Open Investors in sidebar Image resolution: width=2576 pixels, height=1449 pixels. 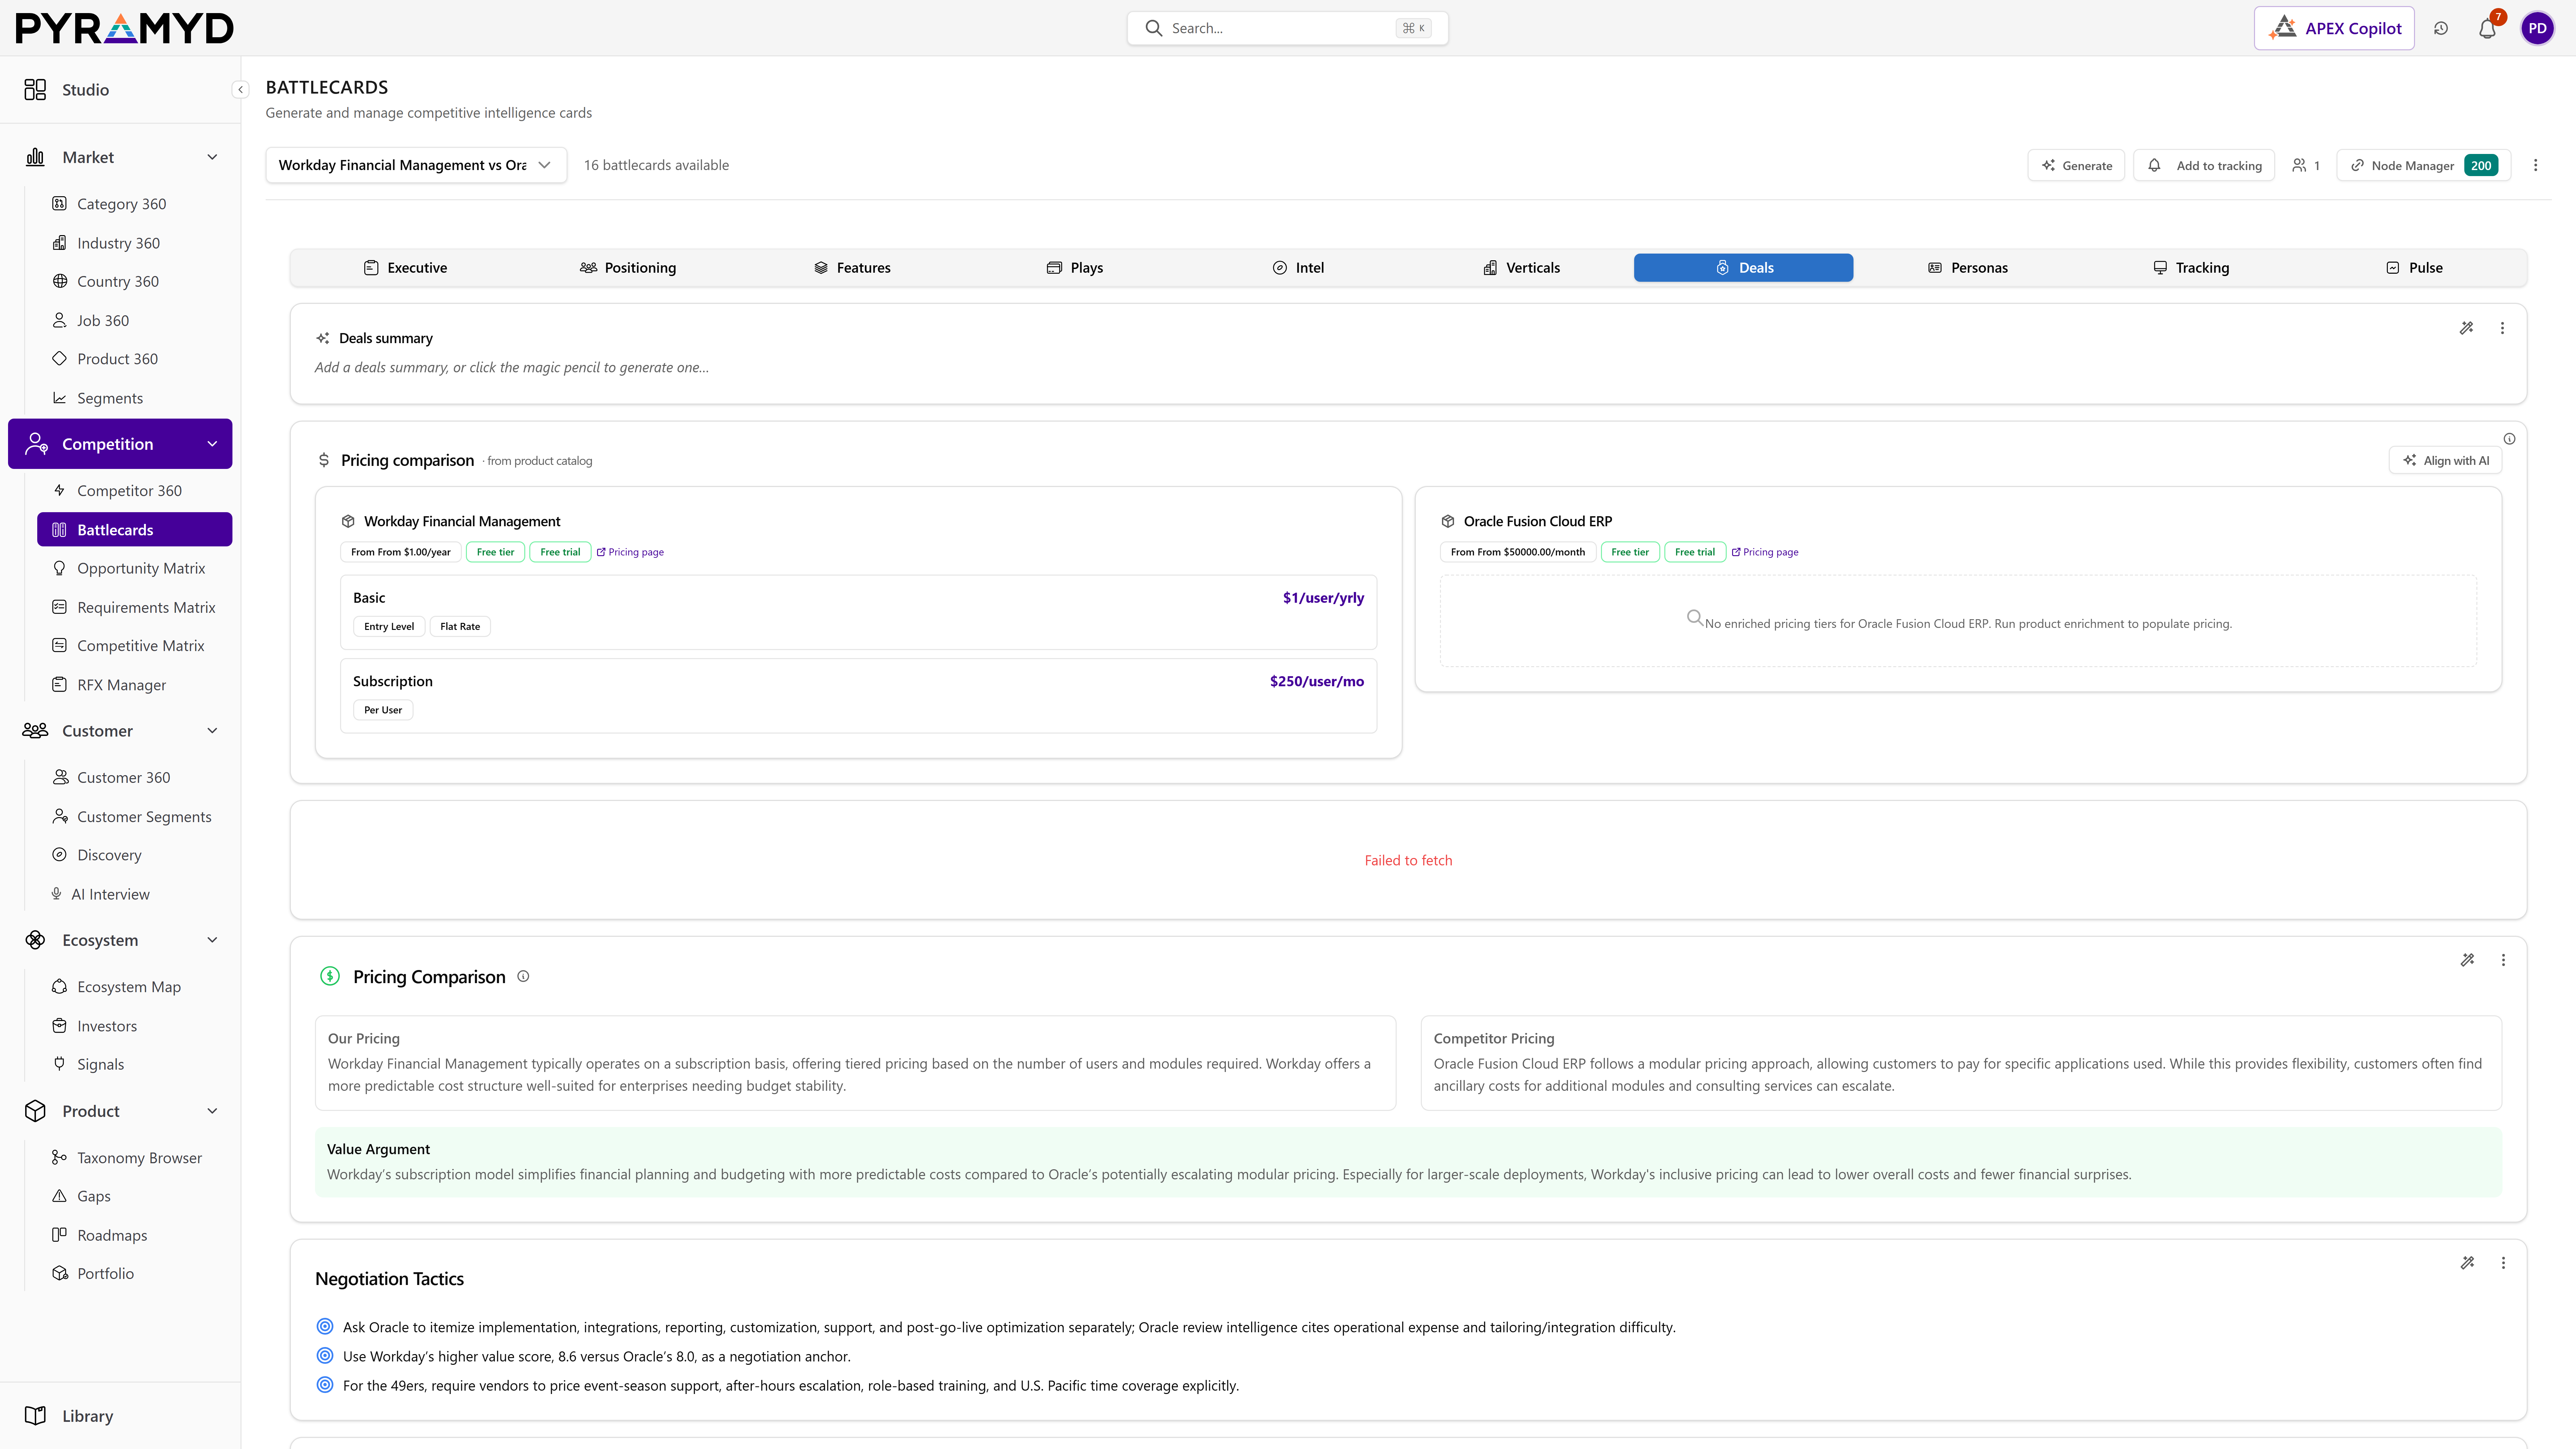point(107,1026)
